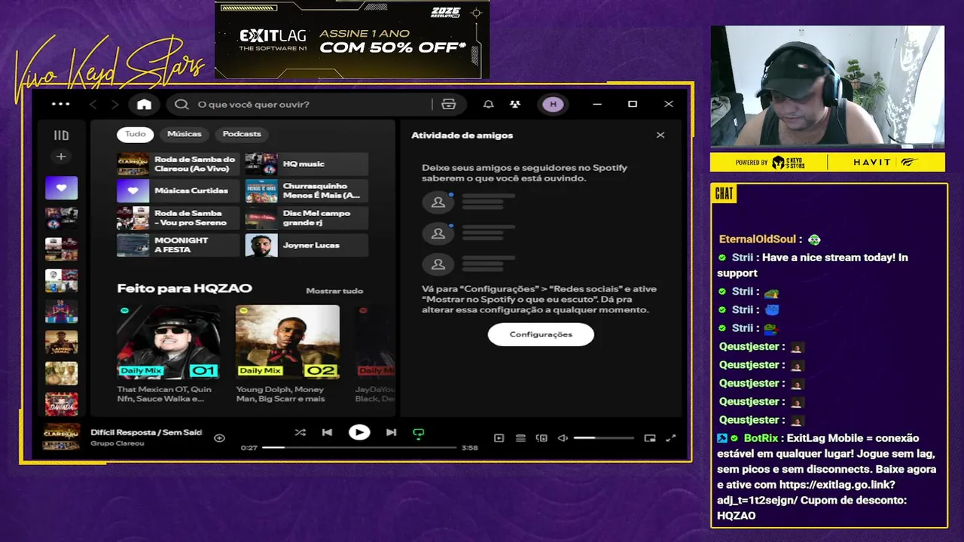Viewport: 964px width, 542px height.
Task: Open Feito para HQZAO section title
Action: click(x=185, y=288)
